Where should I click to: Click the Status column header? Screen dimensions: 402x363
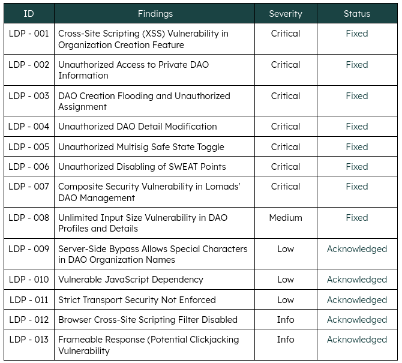click(356, 14)
